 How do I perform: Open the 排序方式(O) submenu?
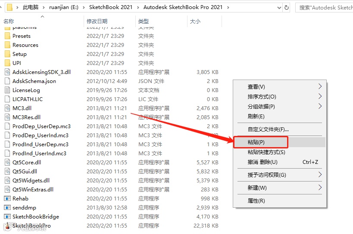(x=280, y=96)
